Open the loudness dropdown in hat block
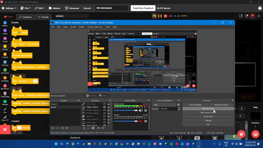Image resolution: width=263 pixels, height=148 pixels. point(24,81)
